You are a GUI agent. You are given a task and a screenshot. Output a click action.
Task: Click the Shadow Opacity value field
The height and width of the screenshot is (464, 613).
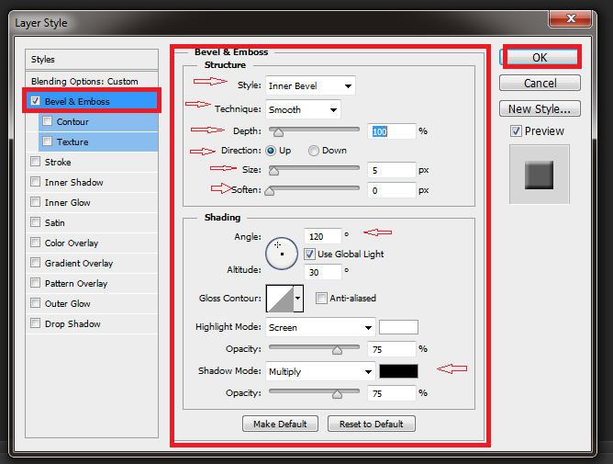pos(391,393)
